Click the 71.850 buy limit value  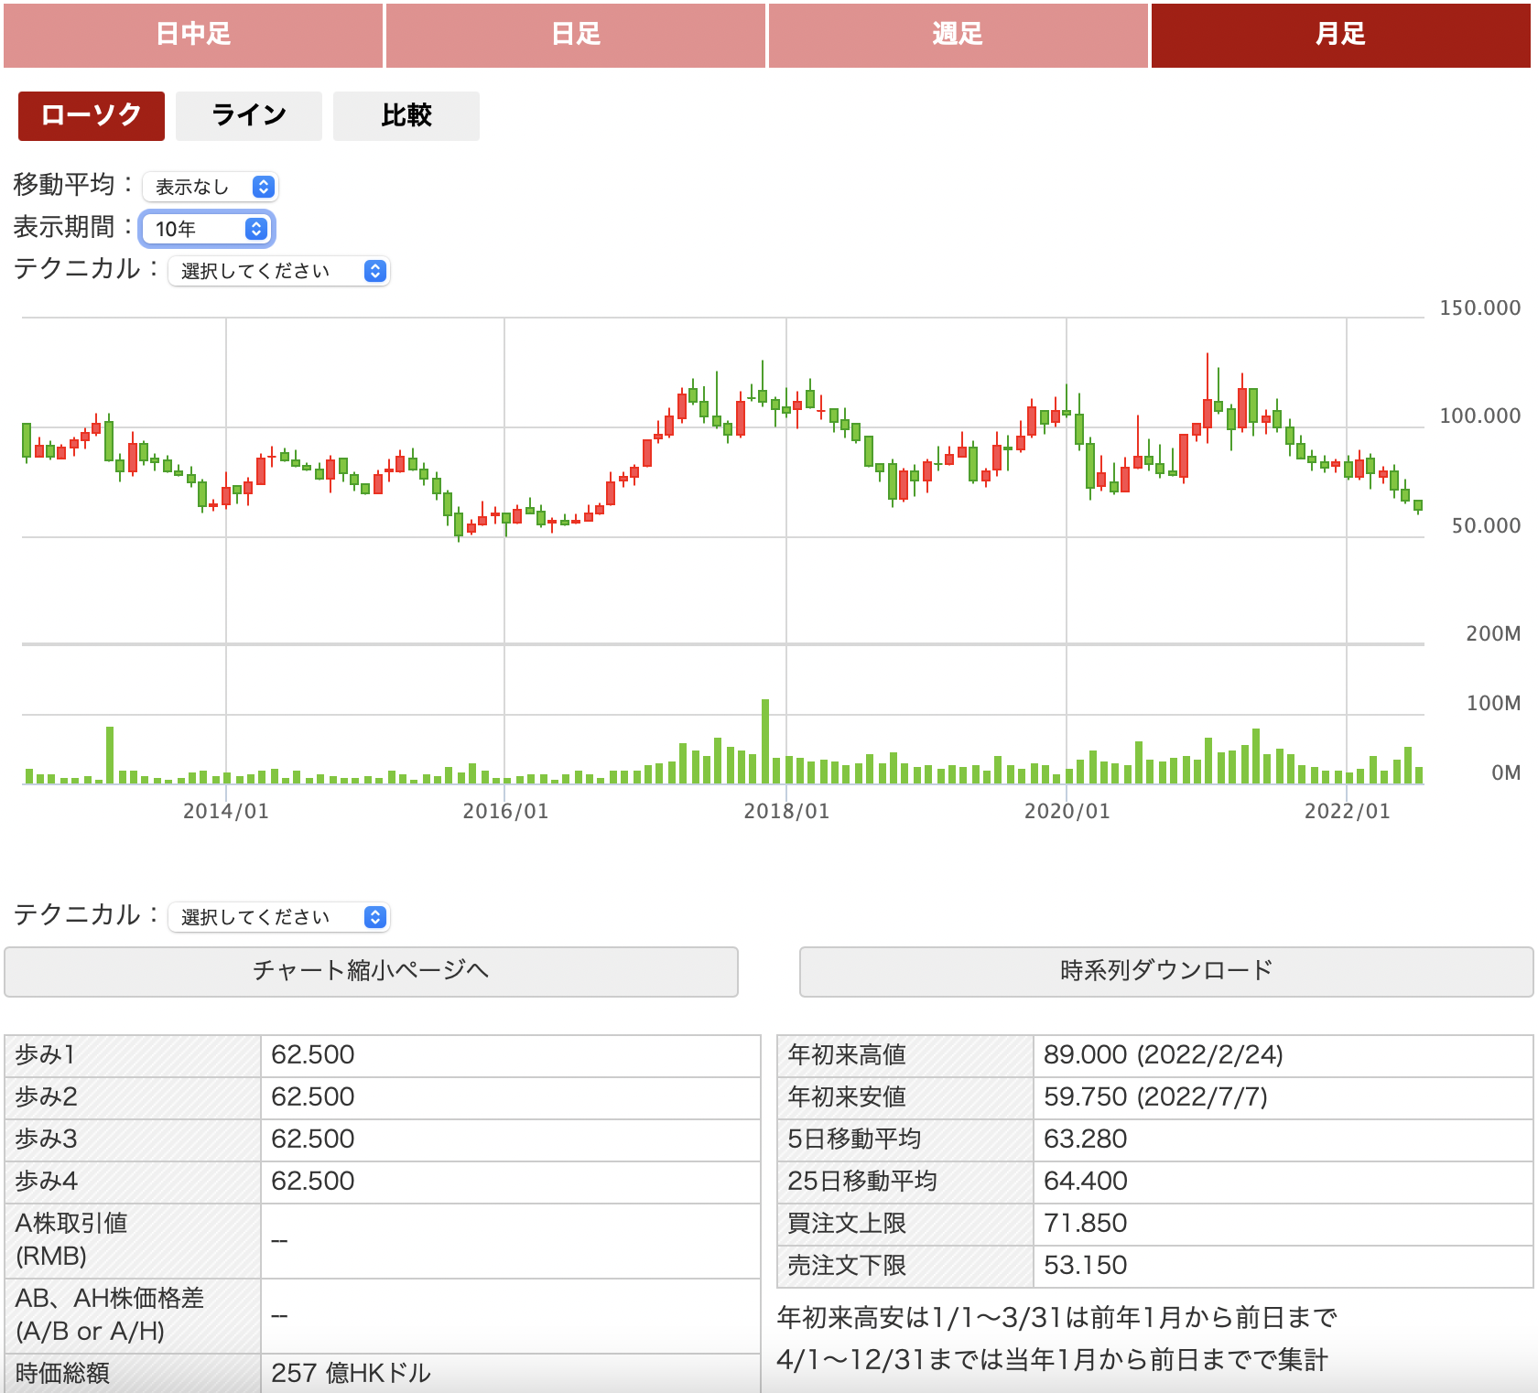pos(1085,1224)
